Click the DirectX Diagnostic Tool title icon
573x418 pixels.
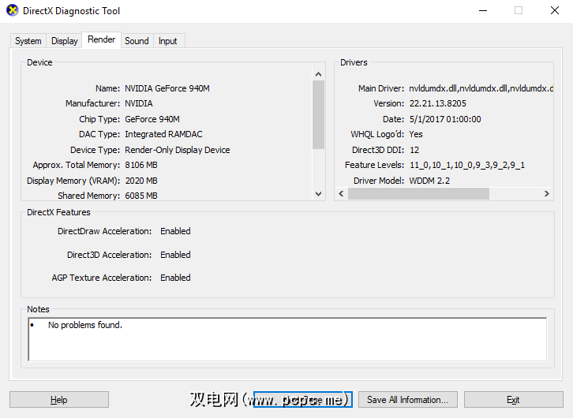(13, 10)
